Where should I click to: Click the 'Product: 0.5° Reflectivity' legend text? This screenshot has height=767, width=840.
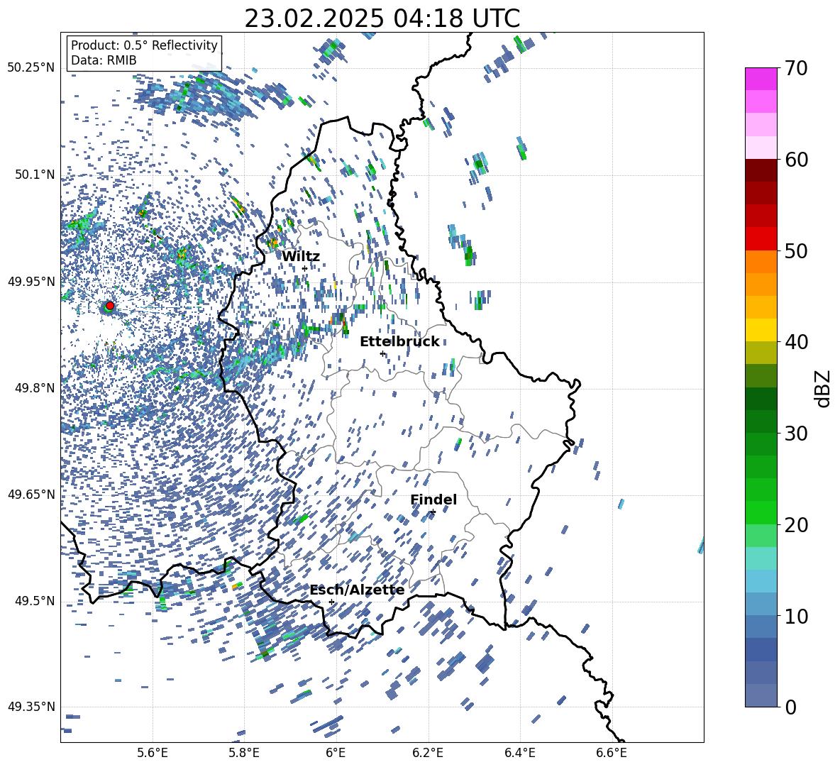[x=144, y=45]
